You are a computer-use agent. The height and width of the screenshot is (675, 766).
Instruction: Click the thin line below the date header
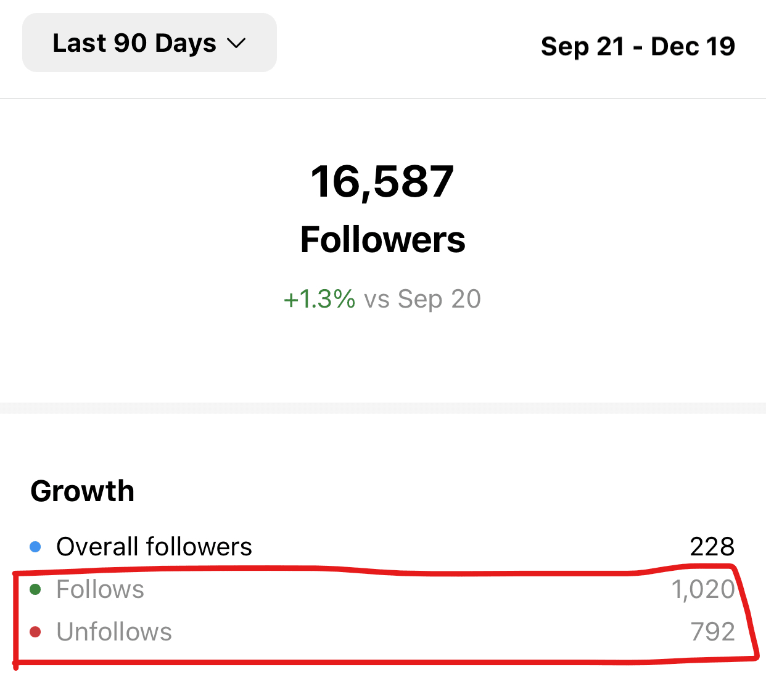point(382,98)
